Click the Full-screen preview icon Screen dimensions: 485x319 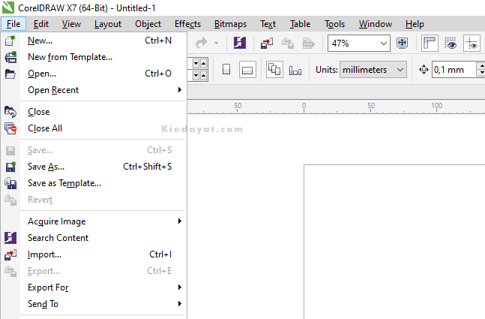point(402,43)
